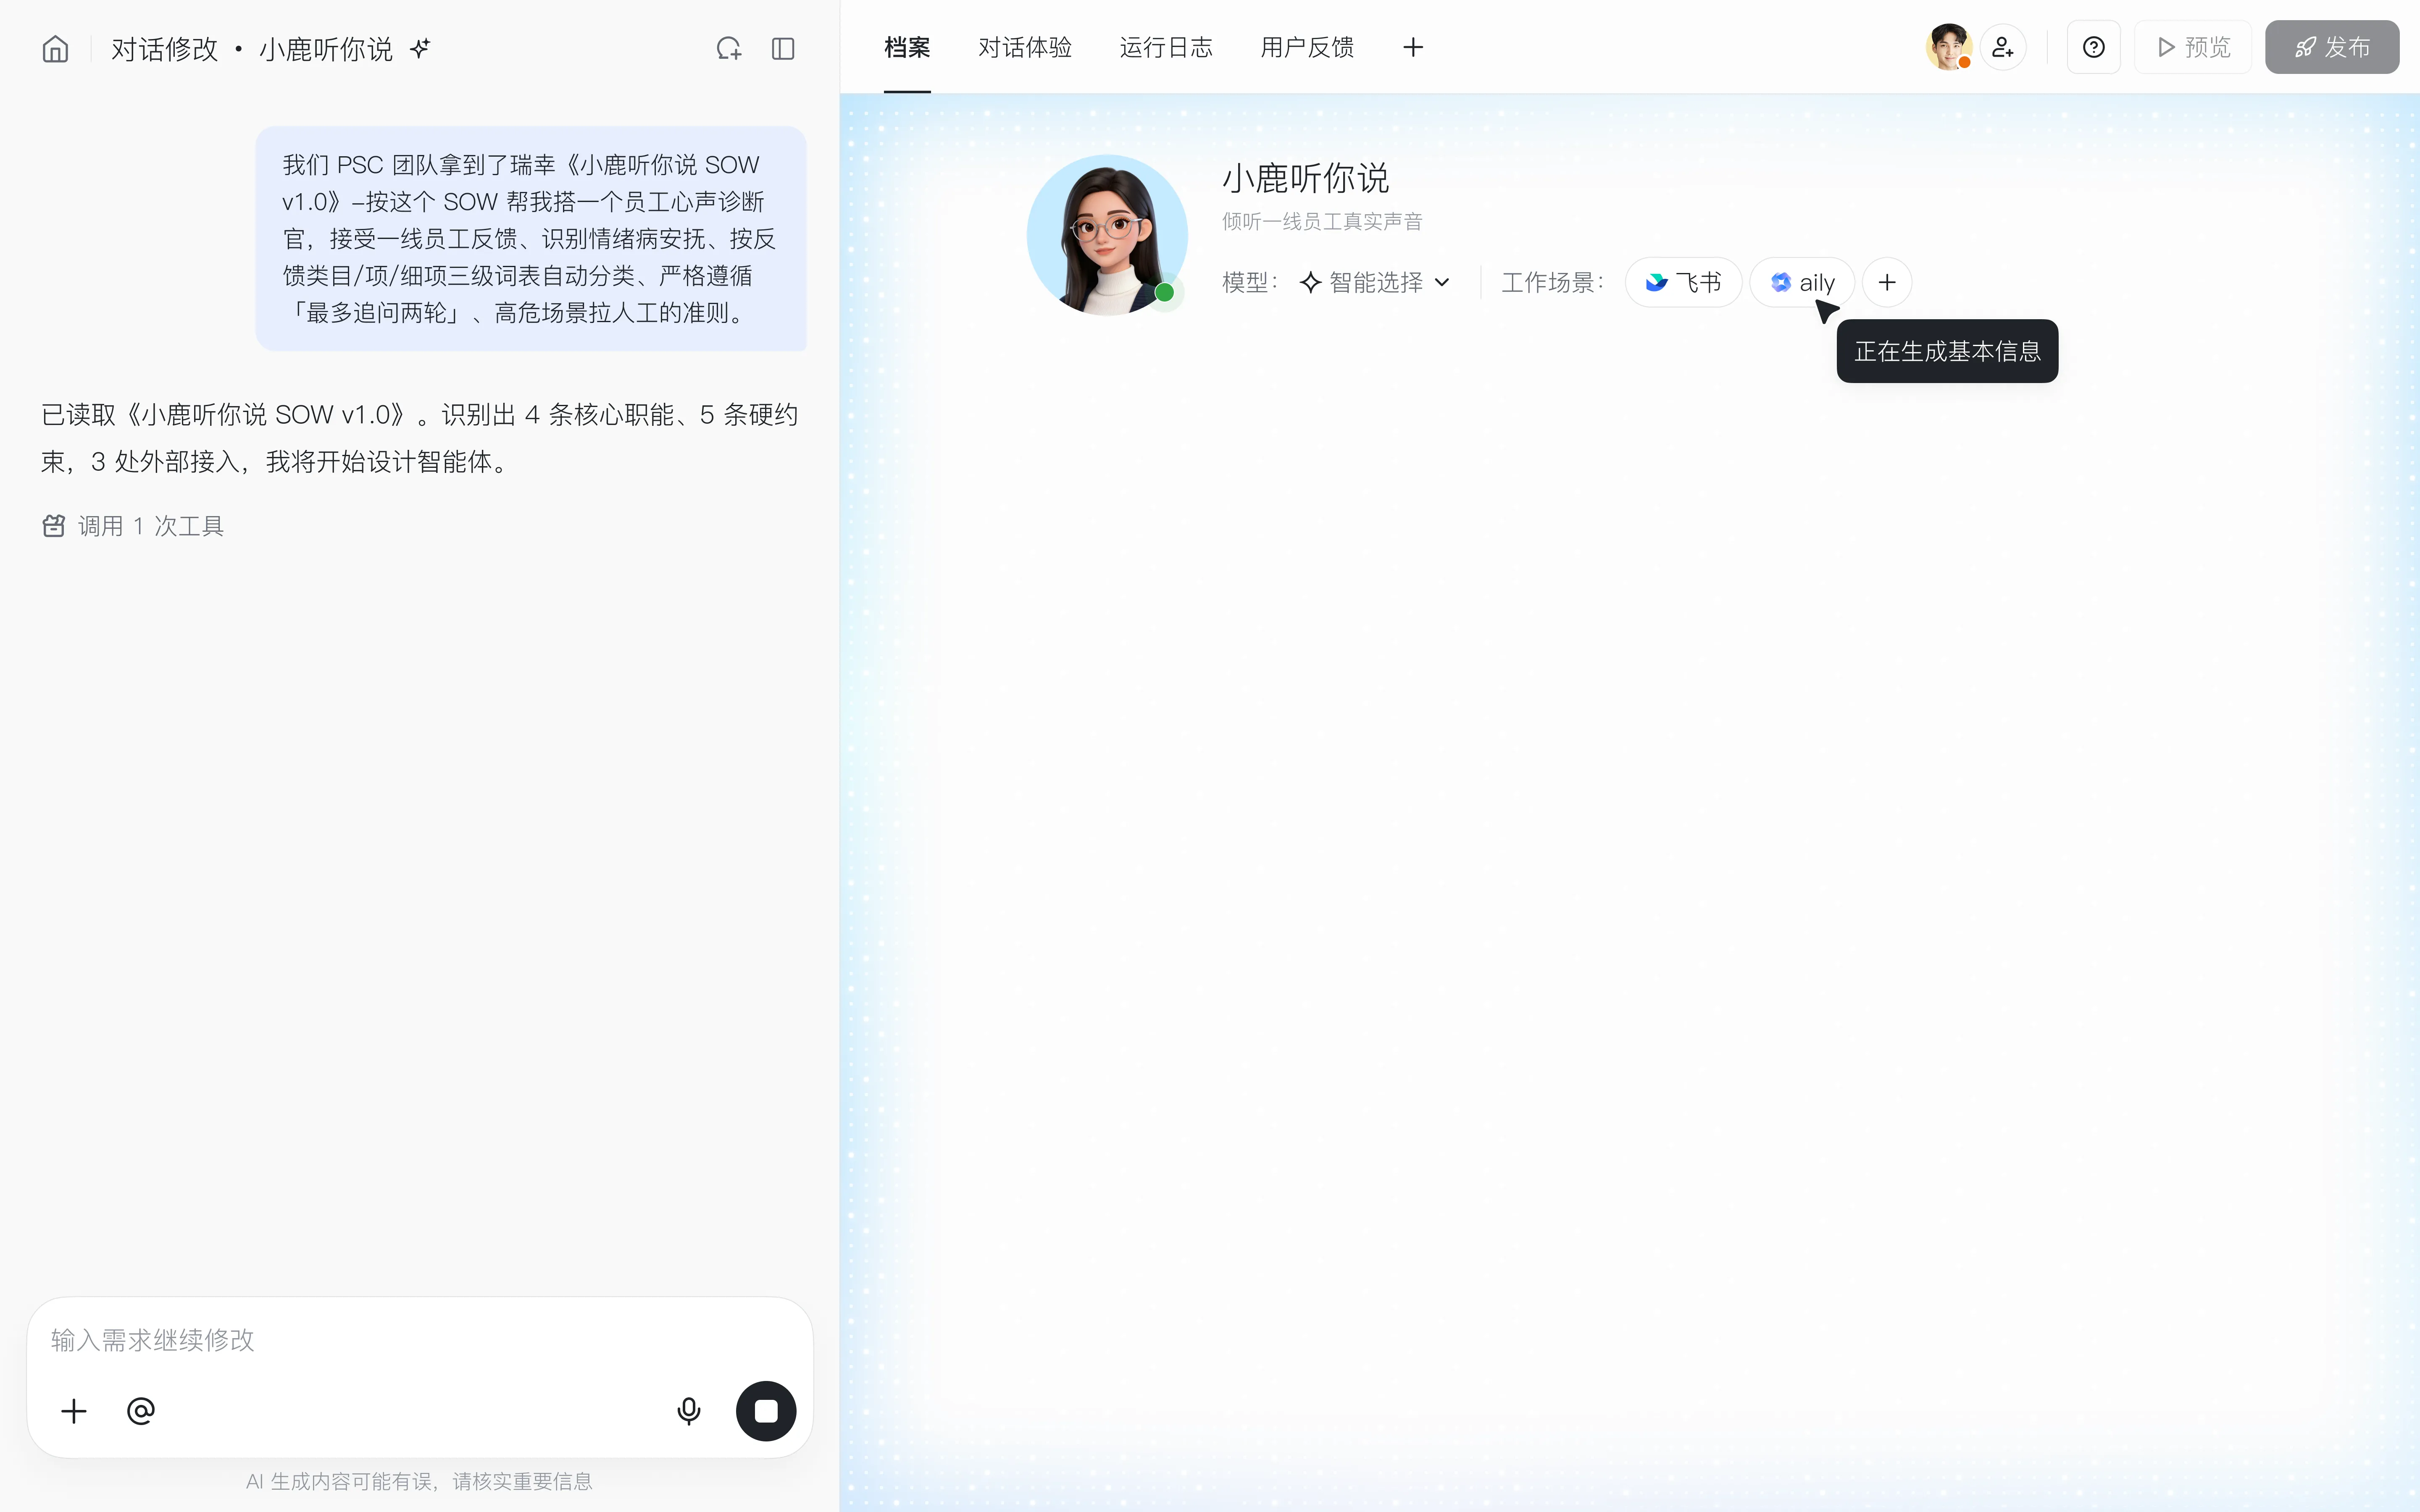
Task: Open the 档案 tab
Action: click(907, 47)
